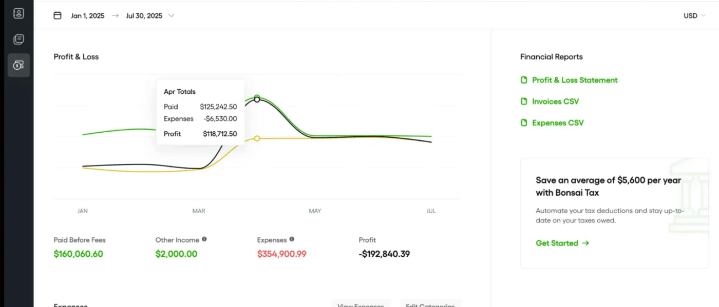Click the Expenses info icon
This screenshot has width=719, height=307.
(292, 239)
